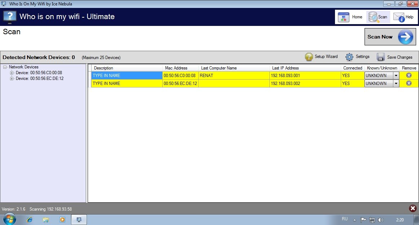Click Detected Network Devices: 0 label
Viewport: 419px width, 225px height.
[x=39, y=57]
